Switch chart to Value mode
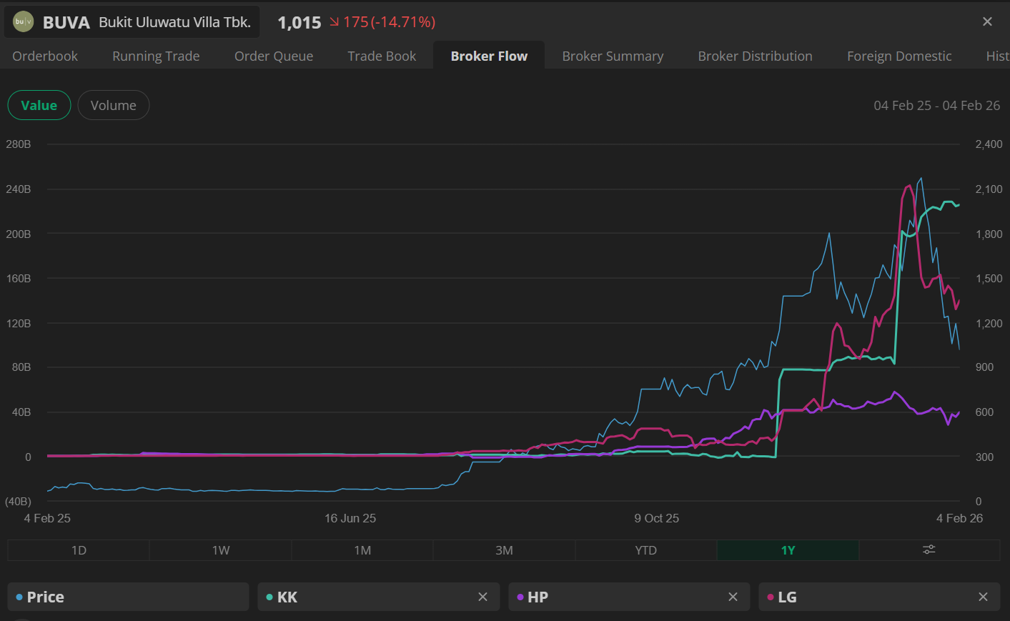1010x621 pixels. pos(39,105)
